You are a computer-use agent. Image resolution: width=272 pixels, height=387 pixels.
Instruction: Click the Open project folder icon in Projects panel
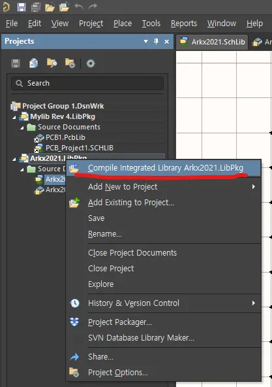coord(52,63)
